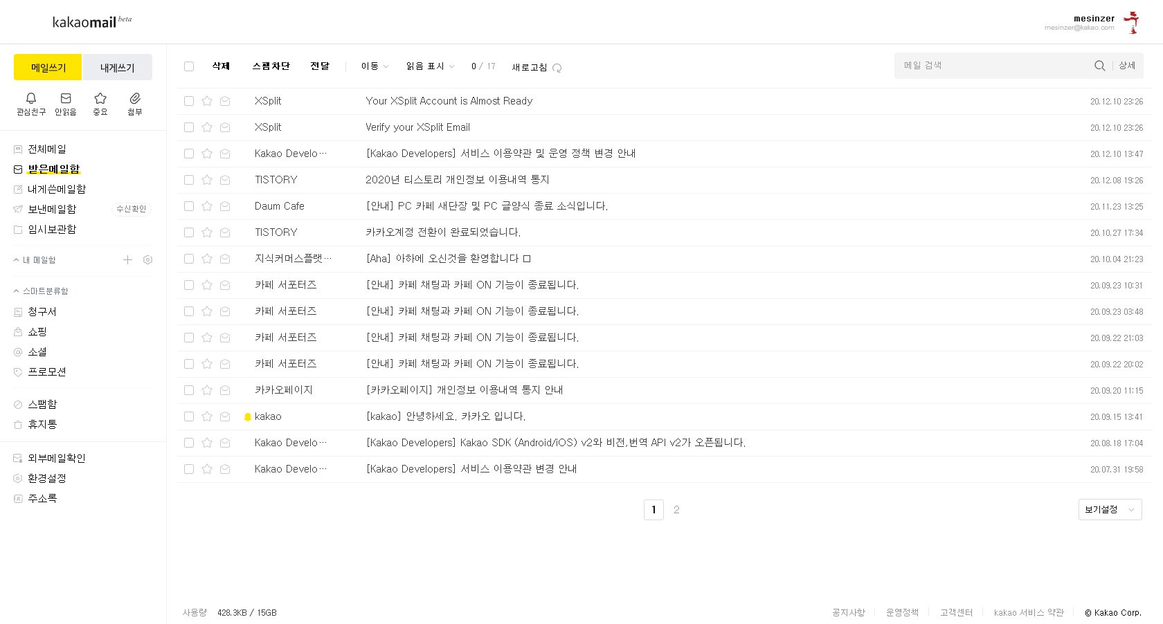Open the 휴지통 trash folder
Image resolution: width=1163 pixels, height=624 pixels.
click(42, 425)
